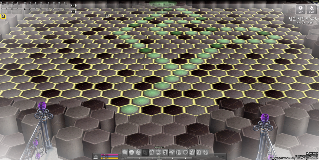
Task: Click the upper hotbar page switcher arrows
Action: tap(74, 5)
